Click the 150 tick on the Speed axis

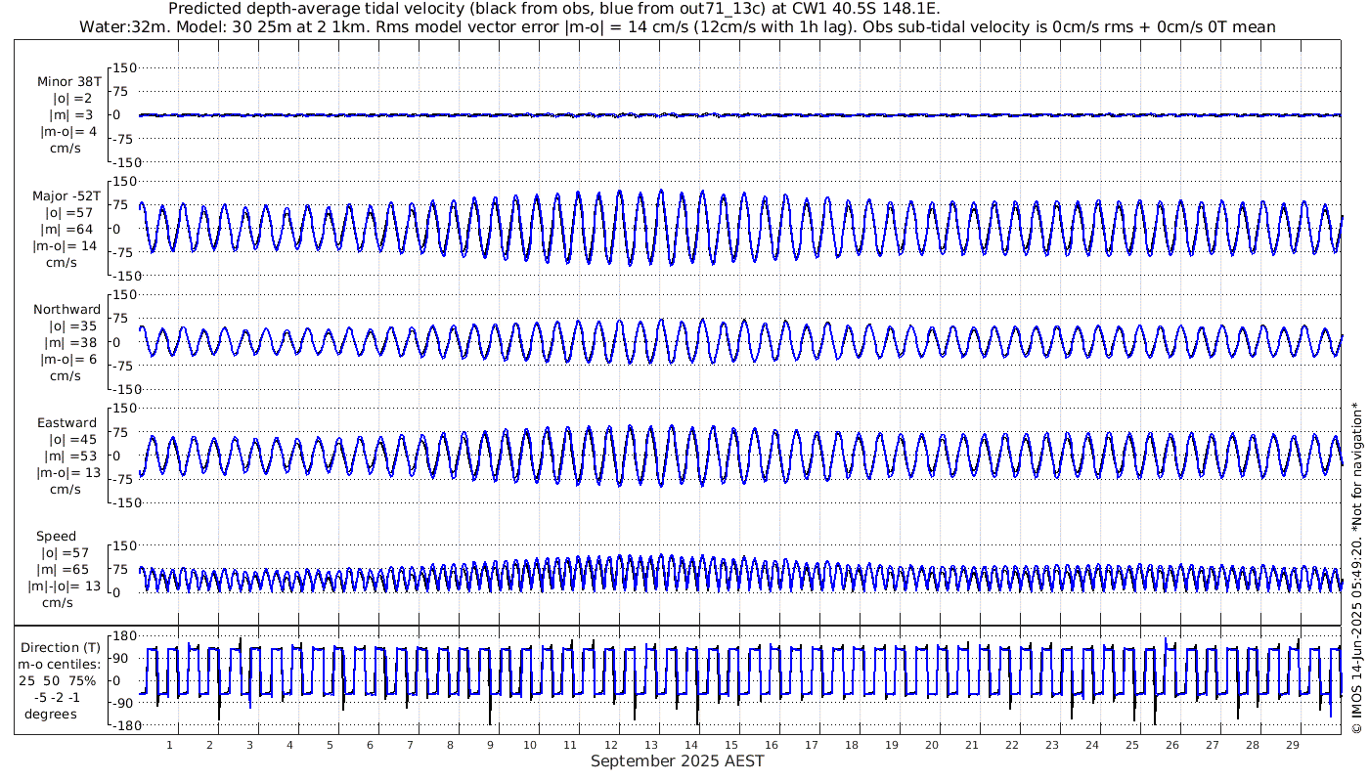(123, 545)
